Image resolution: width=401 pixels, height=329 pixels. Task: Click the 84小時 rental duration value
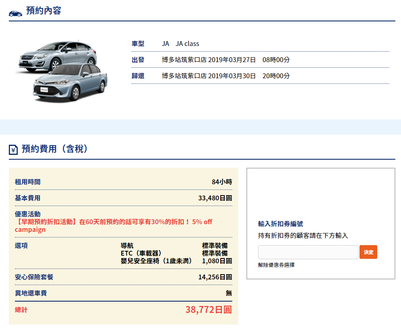pyautogui.click(x=222, y=182)
